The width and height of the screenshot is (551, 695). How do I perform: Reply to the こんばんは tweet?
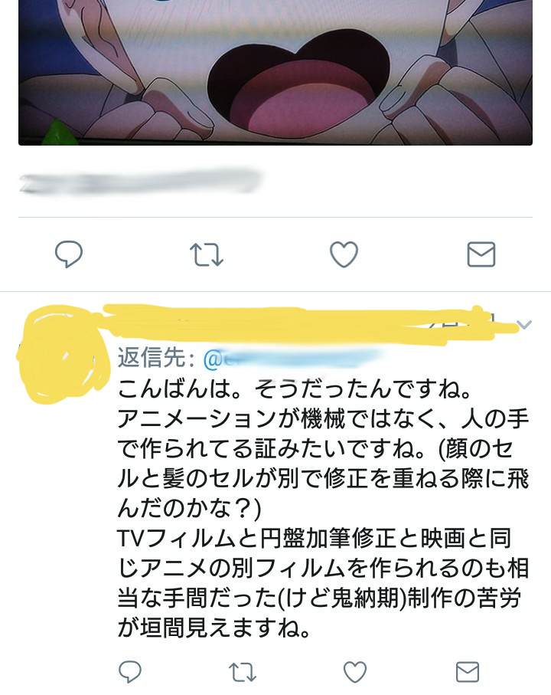(x=130, y=671)
